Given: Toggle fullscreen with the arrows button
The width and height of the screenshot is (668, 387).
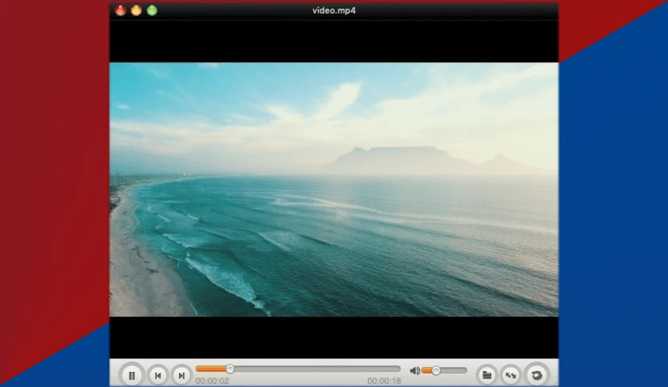Looking at the screenshot, I should [x=511, y=375].
